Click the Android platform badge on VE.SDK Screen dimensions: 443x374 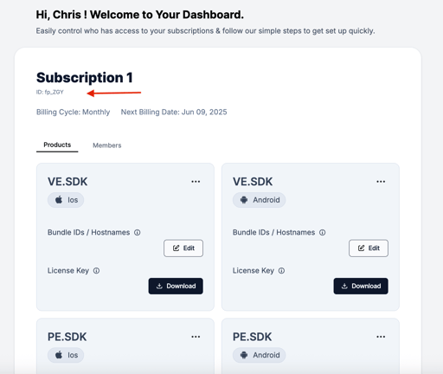pos(259,200)
